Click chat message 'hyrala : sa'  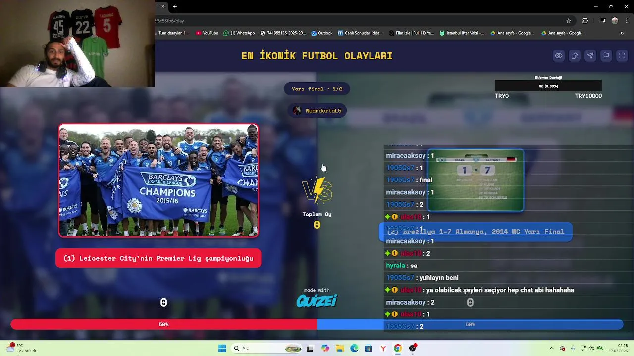(x=402, y=266)
